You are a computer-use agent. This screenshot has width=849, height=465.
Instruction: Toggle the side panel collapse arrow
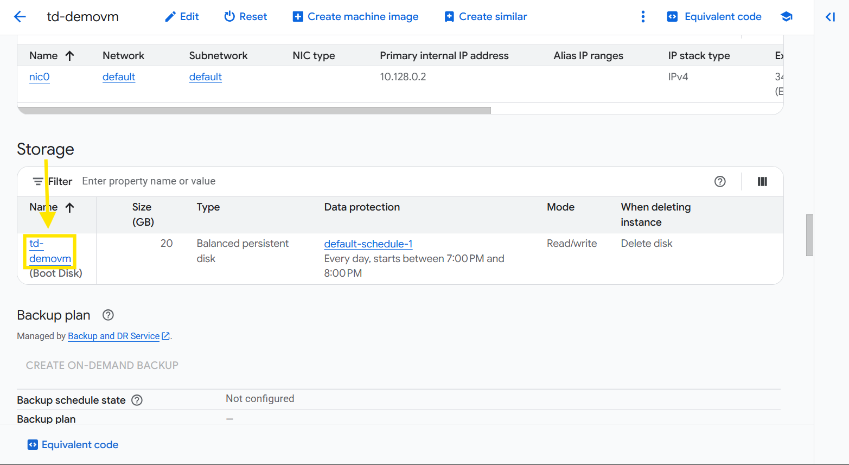[x=830, y=17]
